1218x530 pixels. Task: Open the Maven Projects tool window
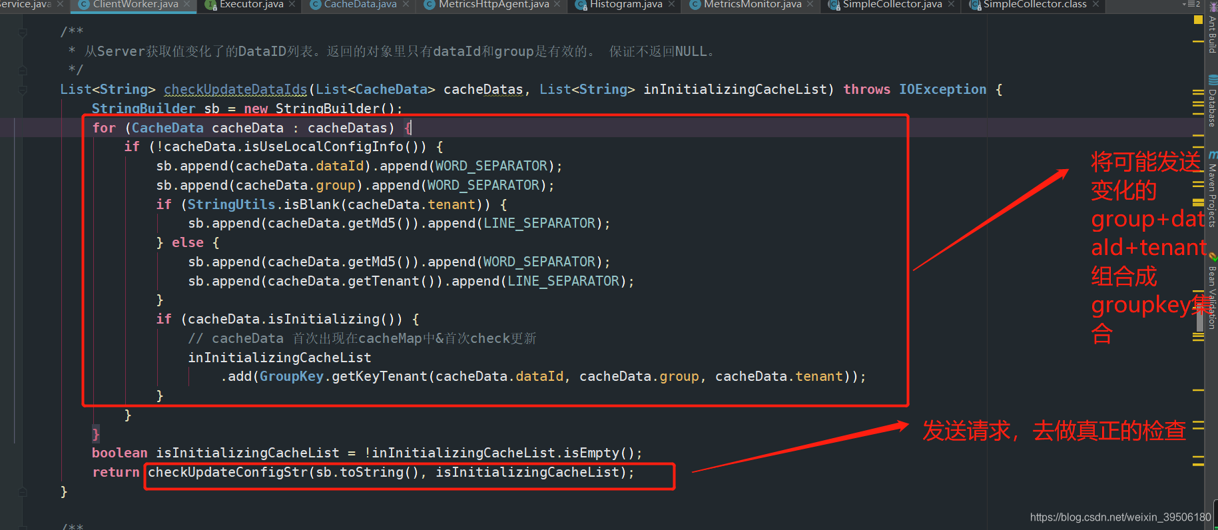(x=1212, y=190)
